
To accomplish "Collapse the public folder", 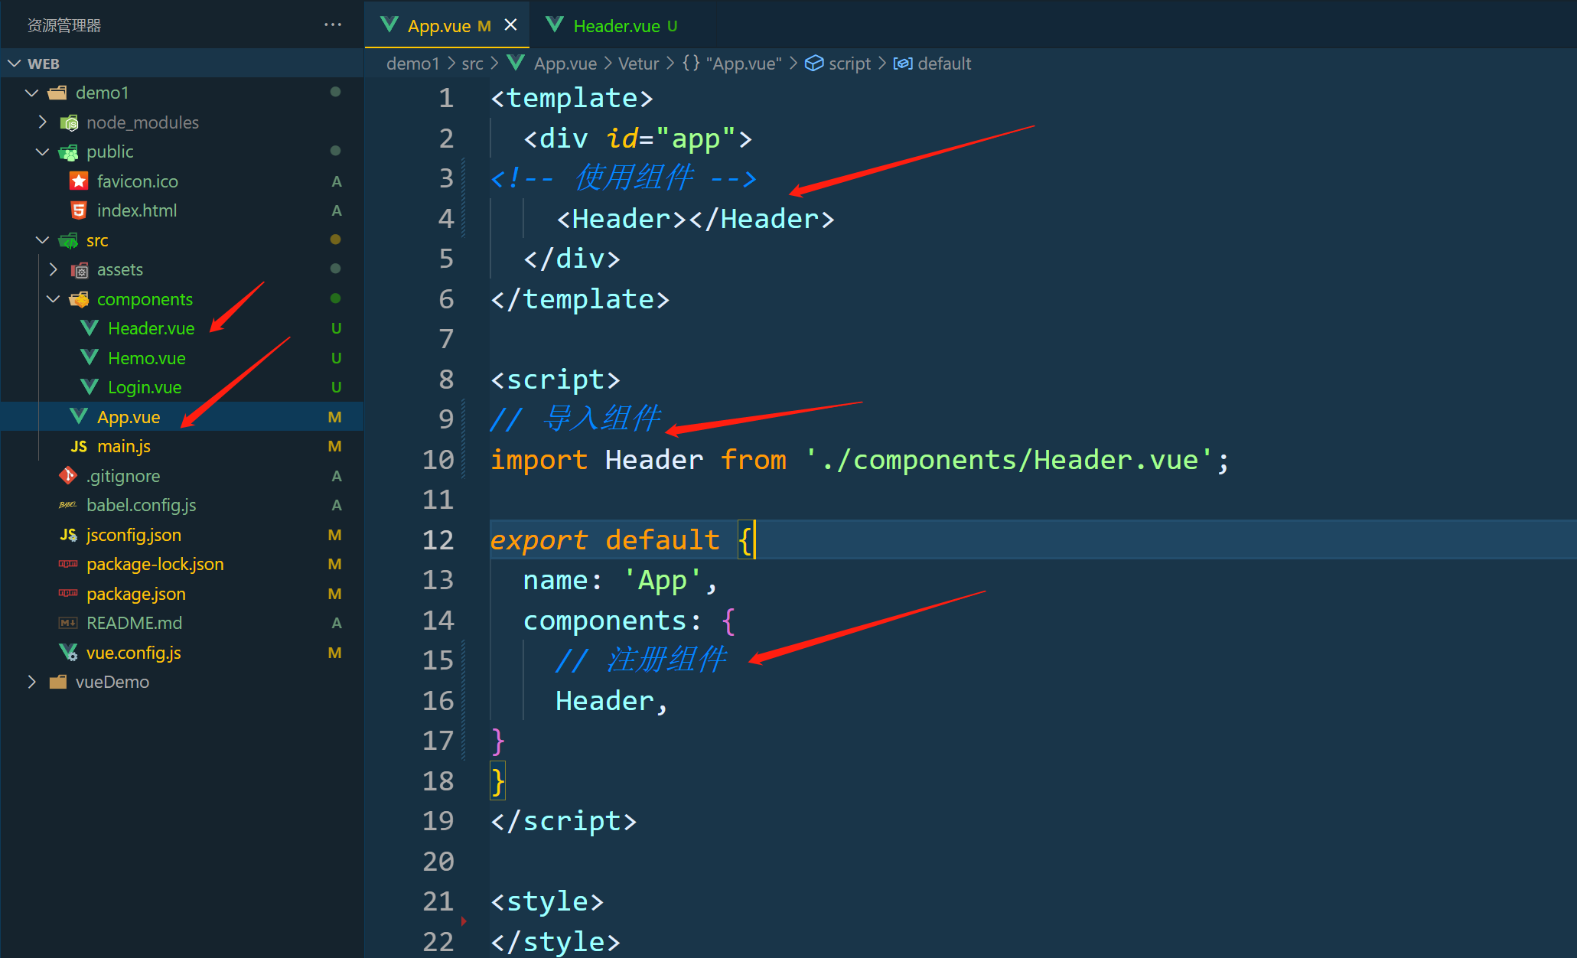I will (x=42, y=152).
